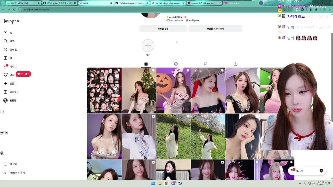Click the browser back arrow
This screenshot has width=333, height=187.
pos(3,10)
